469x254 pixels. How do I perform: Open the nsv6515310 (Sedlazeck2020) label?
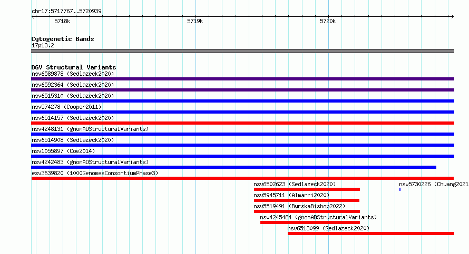pos(73,96)
